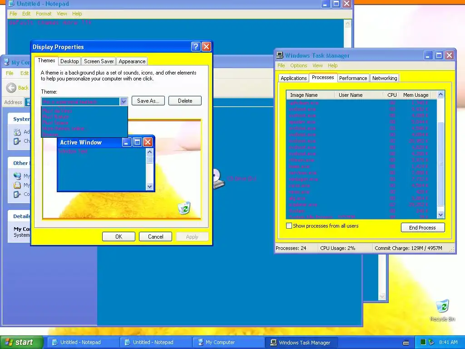465x349 pixels.
Task: Click the Recycle Bin icon in theme preview
Action: (184, 207)
